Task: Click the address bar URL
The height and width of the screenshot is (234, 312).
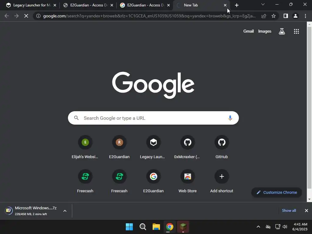Action: [149, 16]
